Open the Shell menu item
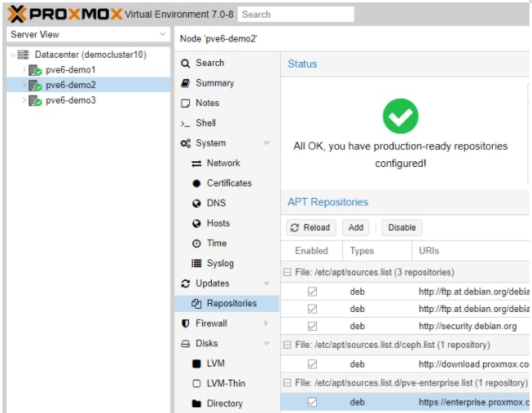Image resolution: width=532 pixels, height=413 pixels. (x=227, y=123)
